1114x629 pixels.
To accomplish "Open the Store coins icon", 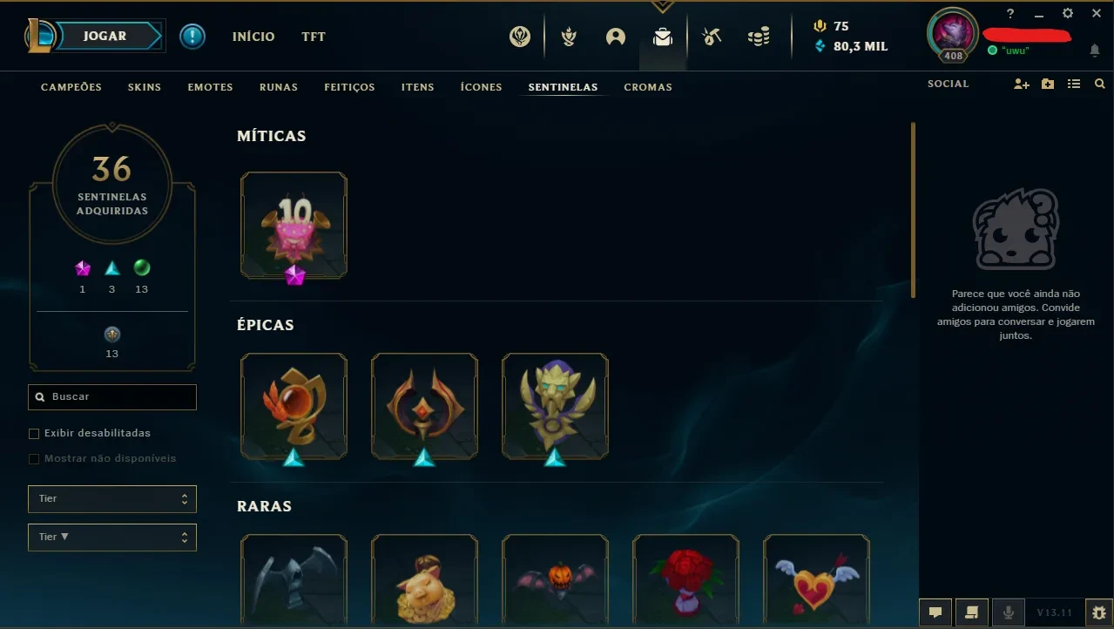I will click(759, 37).
